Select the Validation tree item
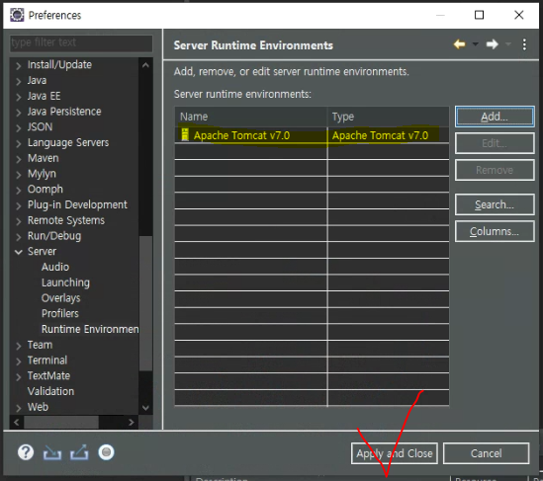Image resolution: width=543 pixels, height=481 pixels. (x=50, y=391)
